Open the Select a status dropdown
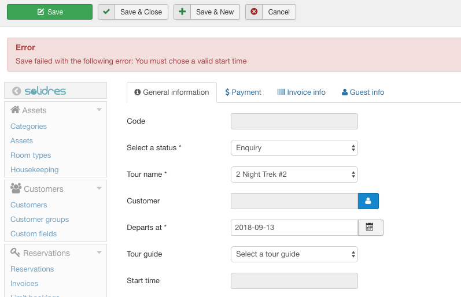The image size is (461, 297). tap(294, 148)
